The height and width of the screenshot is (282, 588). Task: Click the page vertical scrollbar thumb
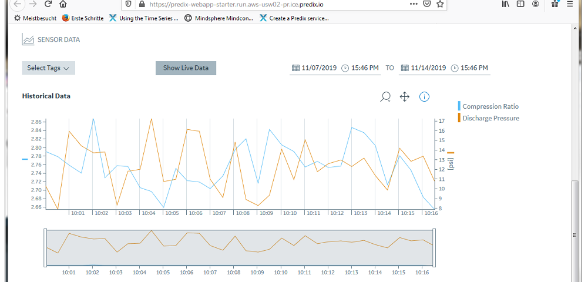pos(574,235)
